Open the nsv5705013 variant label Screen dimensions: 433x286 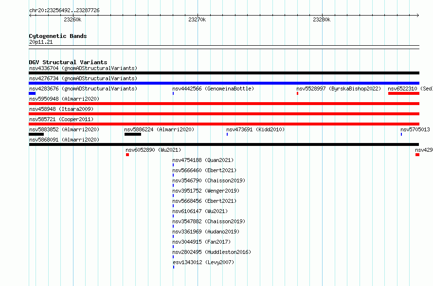click(x=416, y=129)
